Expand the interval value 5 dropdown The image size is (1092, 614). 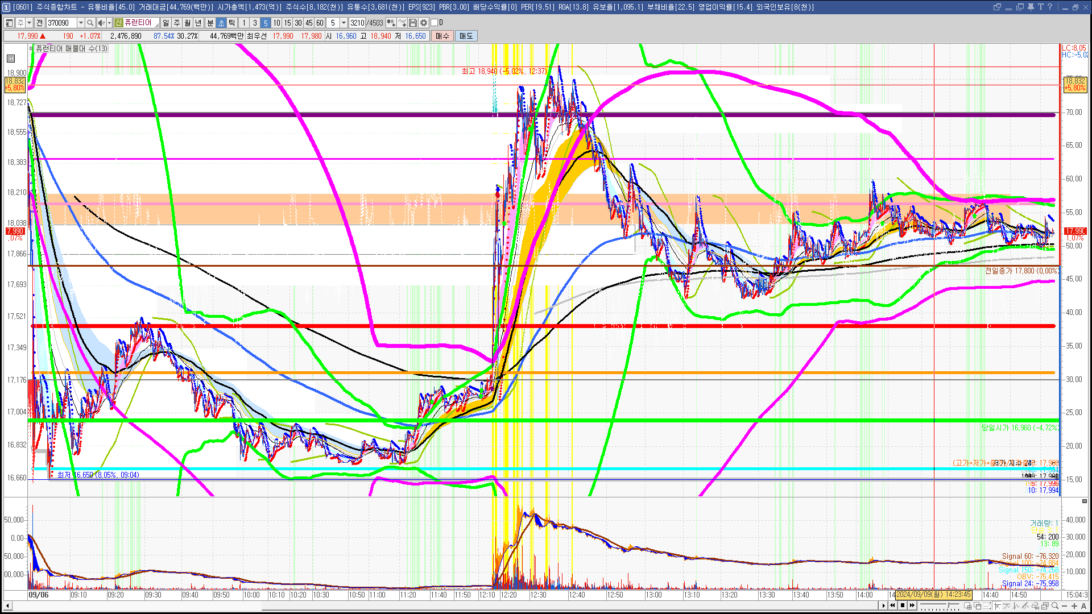[x=344, y=23]
